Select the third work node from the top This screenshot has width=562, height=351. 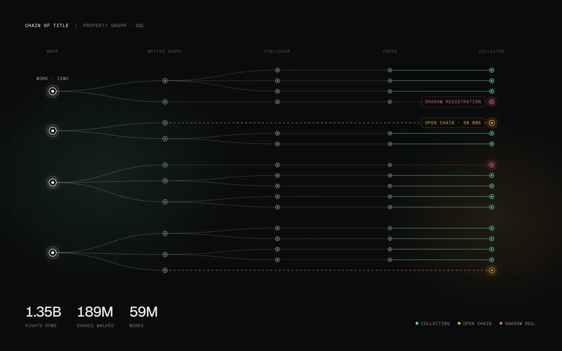pos(53,183)
